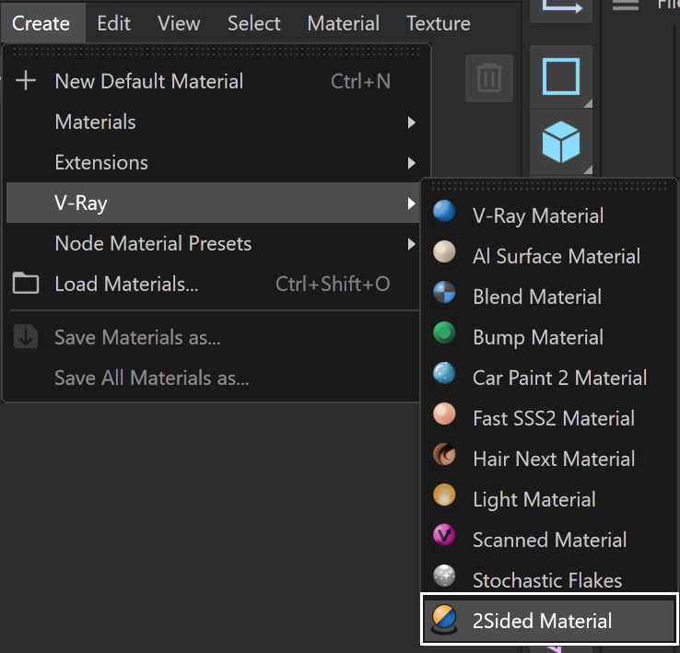
Task: Click the blue sphere V-Ray Material icon
Action: point(444,212)
